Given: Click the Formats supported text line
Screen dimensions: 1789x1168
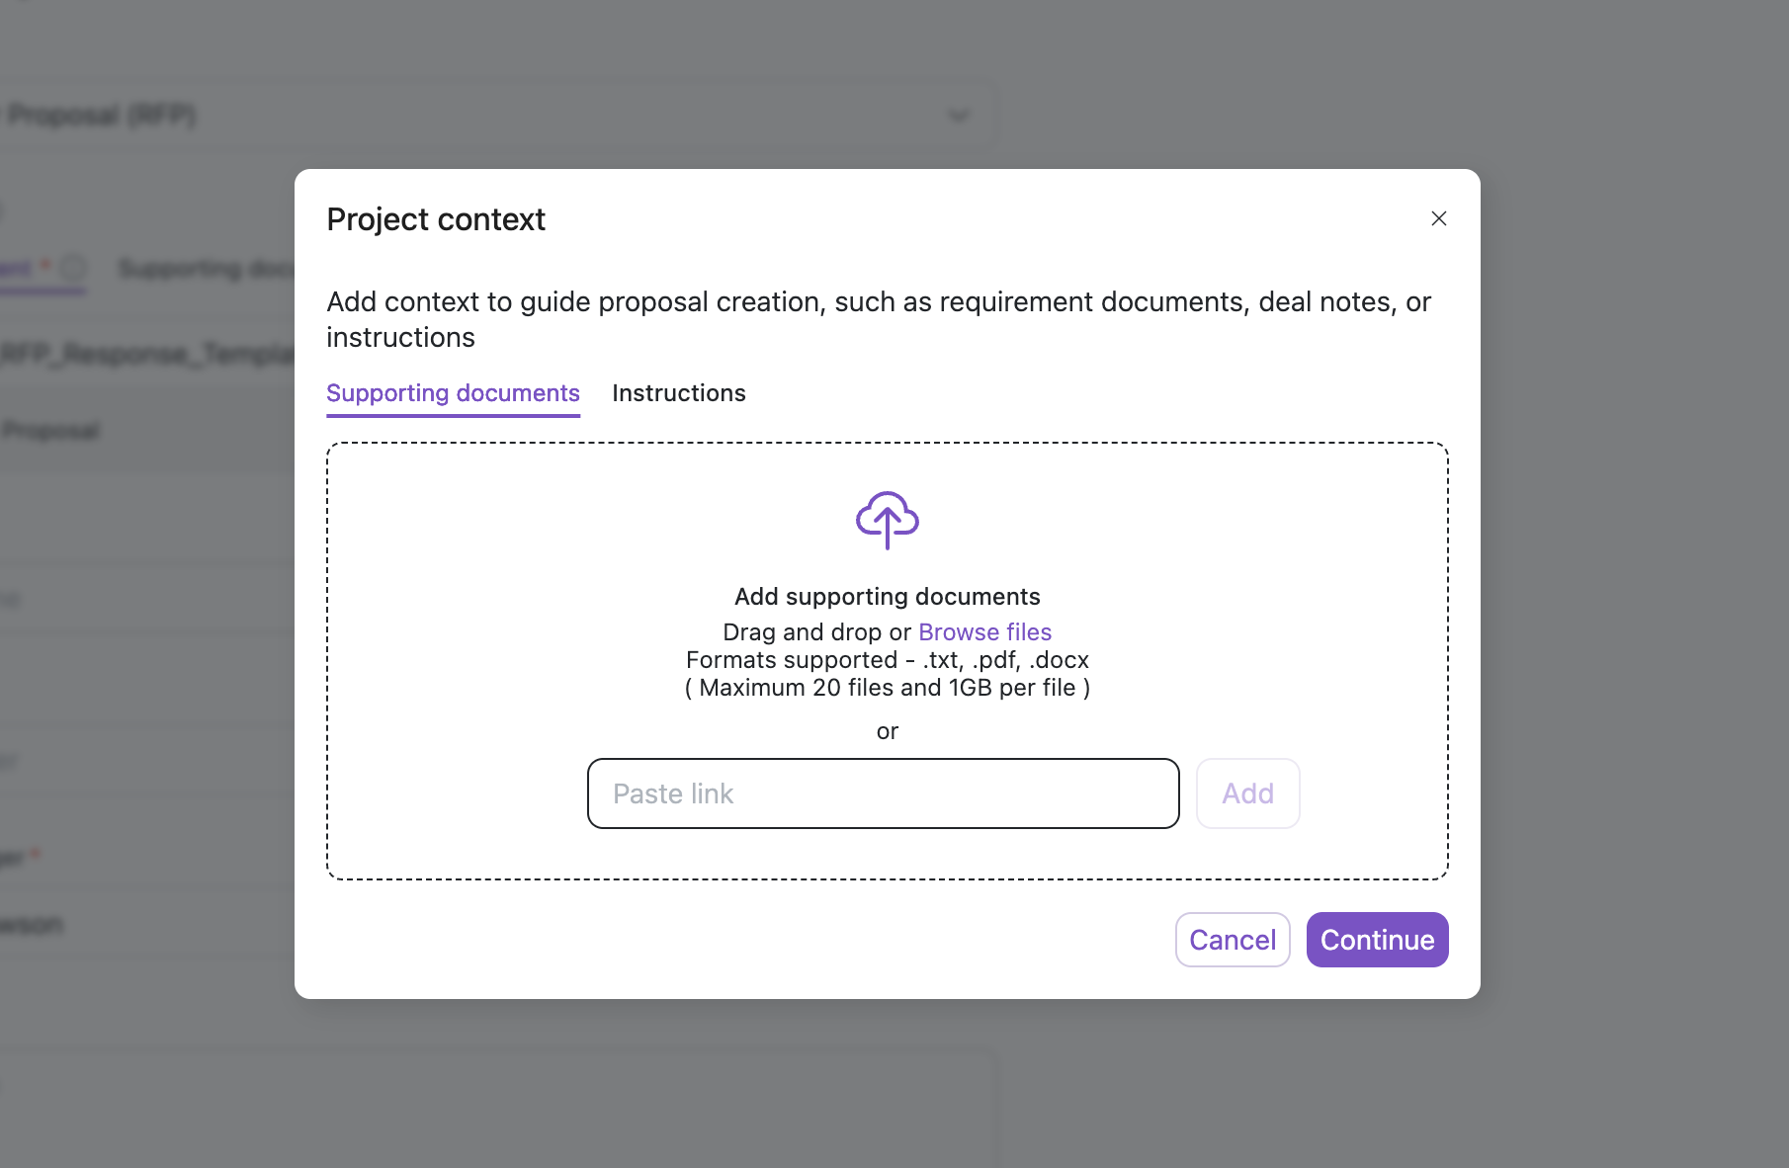Looking at the screenshot, I should pyautogui.click(x=888, y=660).
